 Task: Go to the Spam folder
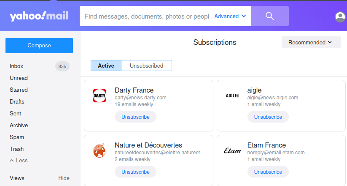pyautogui.click(x=17, y=137)
